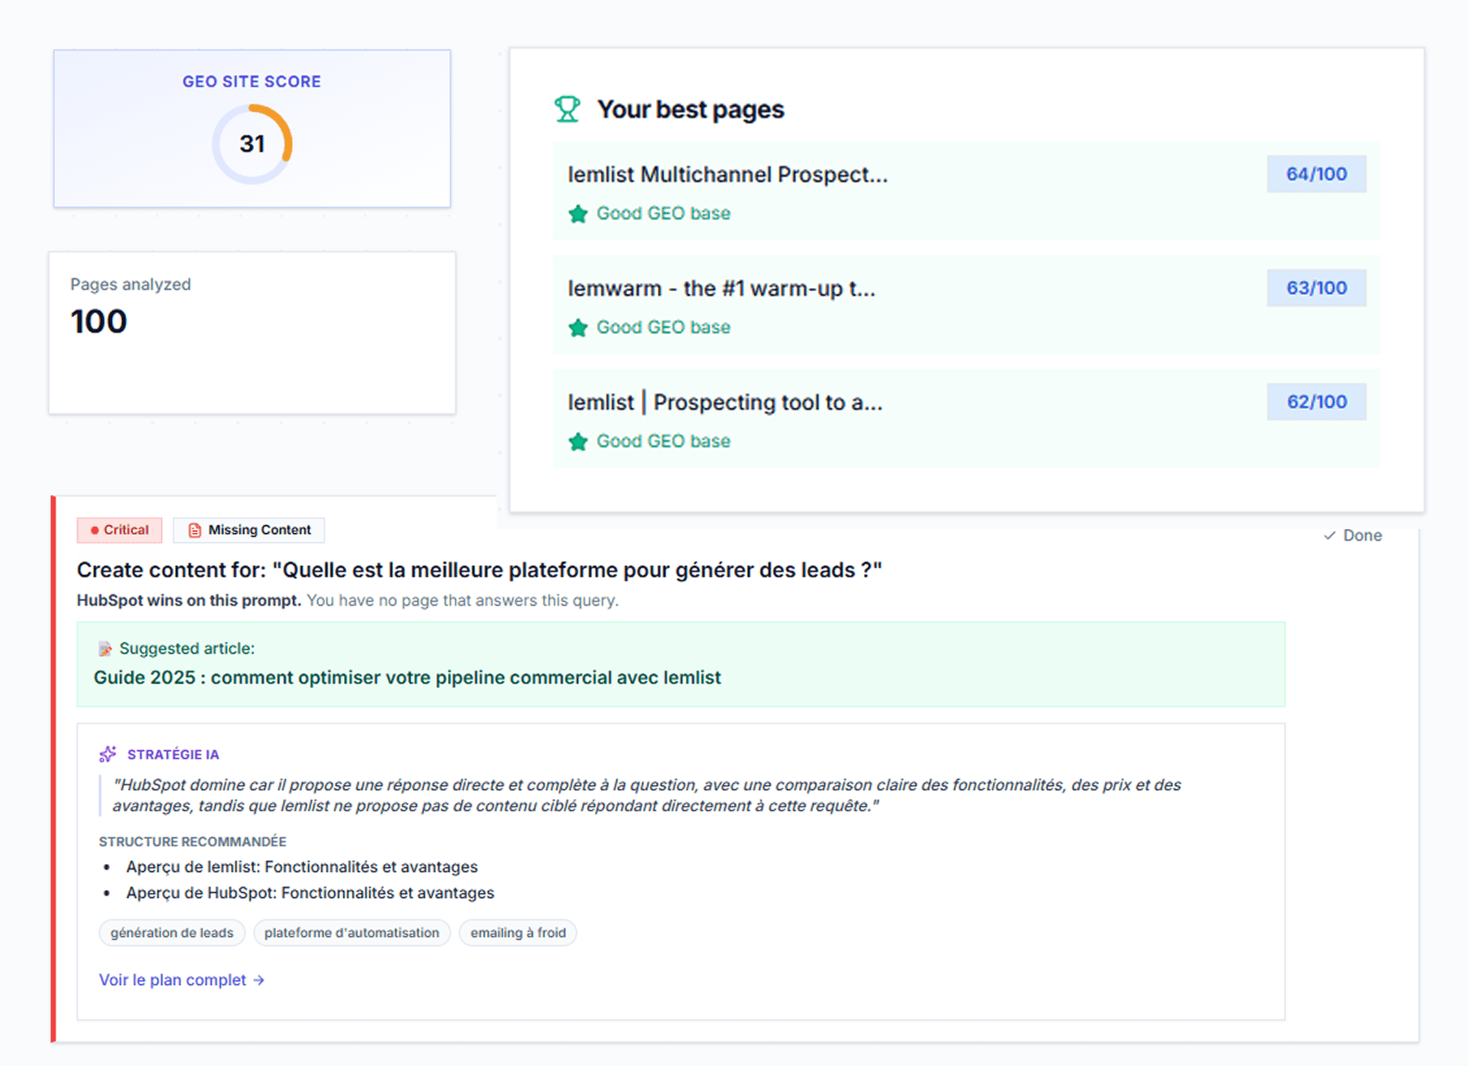Viewport: 1469px width, 1066px height.
Task: Select the green star beside lemlist Multichannel Prospect page
Action: pos(579,213)
